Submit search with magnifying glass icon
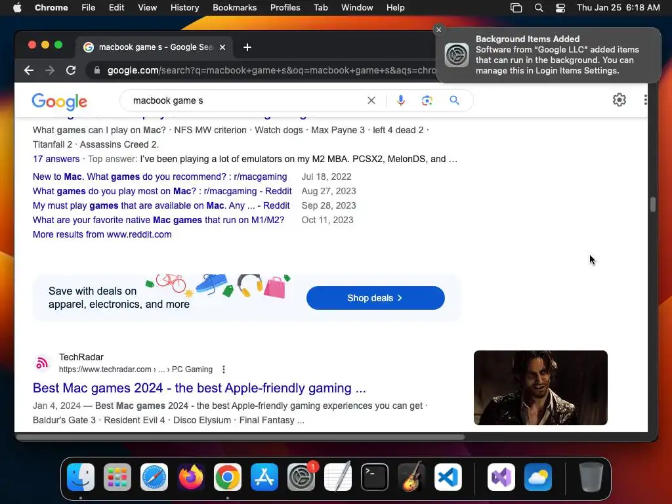672x504 pixels. [x=454, y=100]
